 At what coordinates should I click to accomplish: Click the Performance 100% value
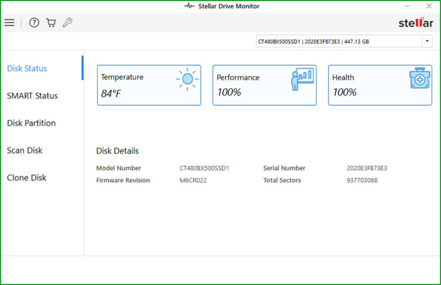229,92
